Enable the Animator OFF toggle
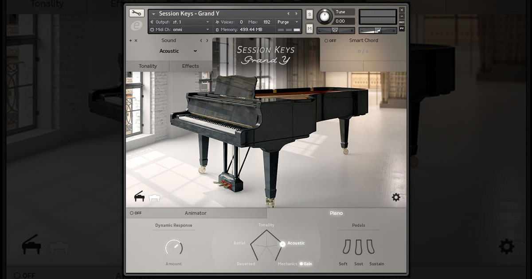This screenshot has width=532, height=279. coord(131,213)
